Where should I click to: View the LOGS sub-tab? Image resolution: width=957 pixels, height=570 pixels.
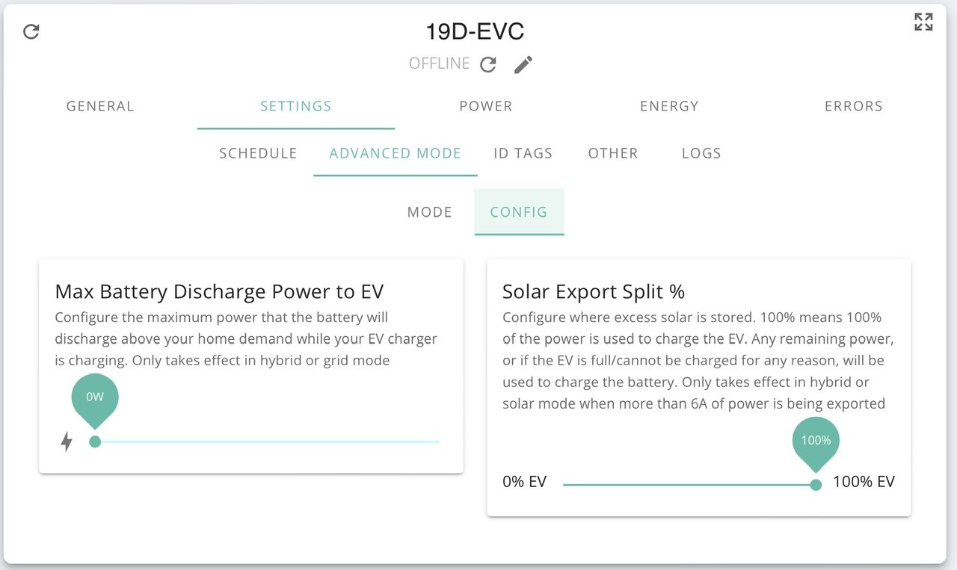coord(701,153)
